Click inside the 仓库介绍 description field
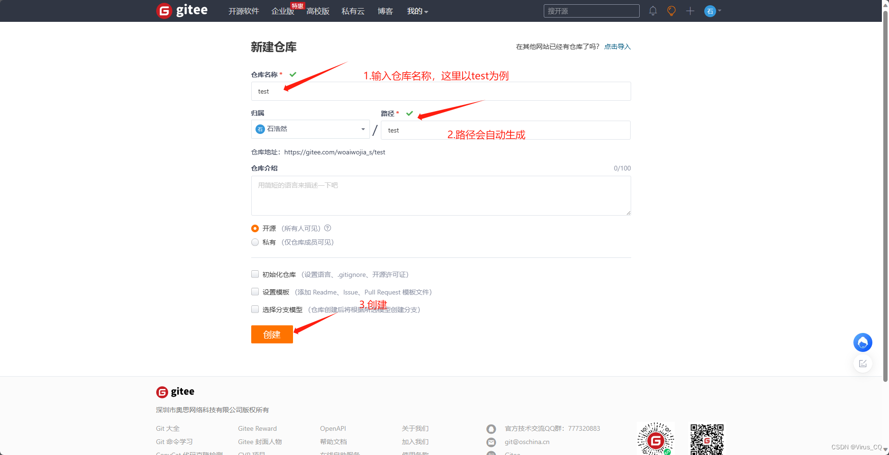This screenshot has width=889, height=455. pyautogui.click(x=441, y=196)
